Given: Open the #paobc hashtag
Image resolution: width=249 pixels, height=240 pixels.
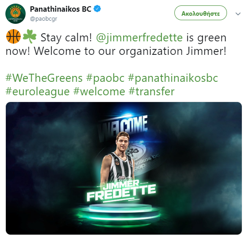Looking at the screenshot, I should (x=105, y=79).
